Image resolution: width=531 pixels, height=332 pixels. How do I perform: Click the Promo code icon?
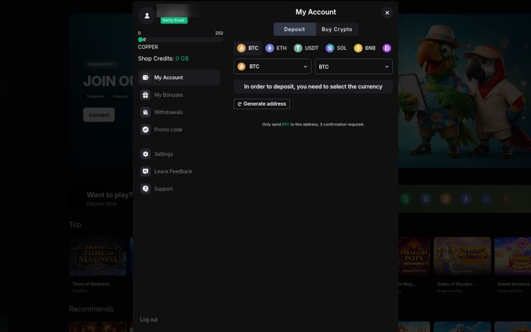pos(145,129)
